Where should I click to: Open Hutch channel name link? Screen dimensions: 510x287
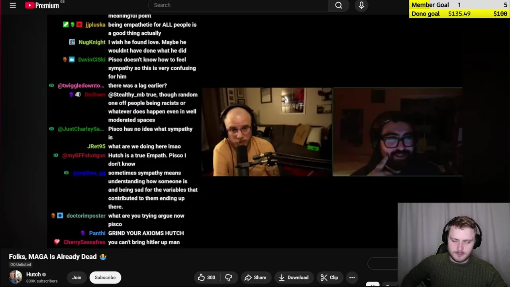[33, 274]
